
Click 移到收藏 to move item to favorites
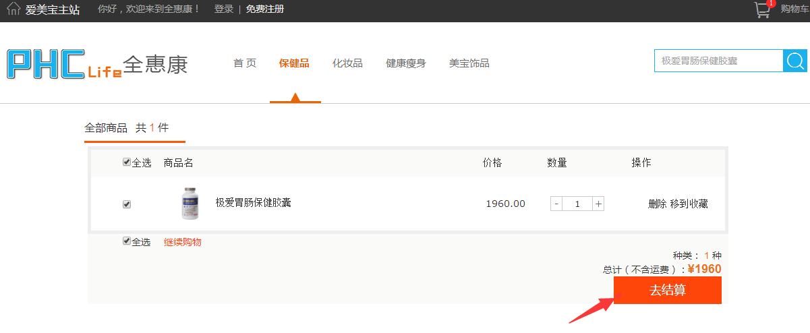click(689, 204)
